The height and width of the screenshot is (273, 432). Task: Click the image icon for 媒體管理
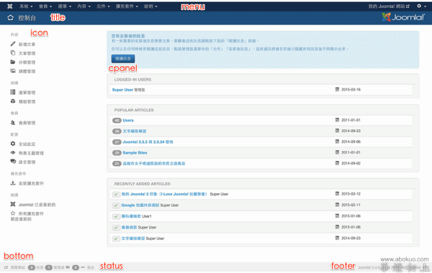coord(13,71)
